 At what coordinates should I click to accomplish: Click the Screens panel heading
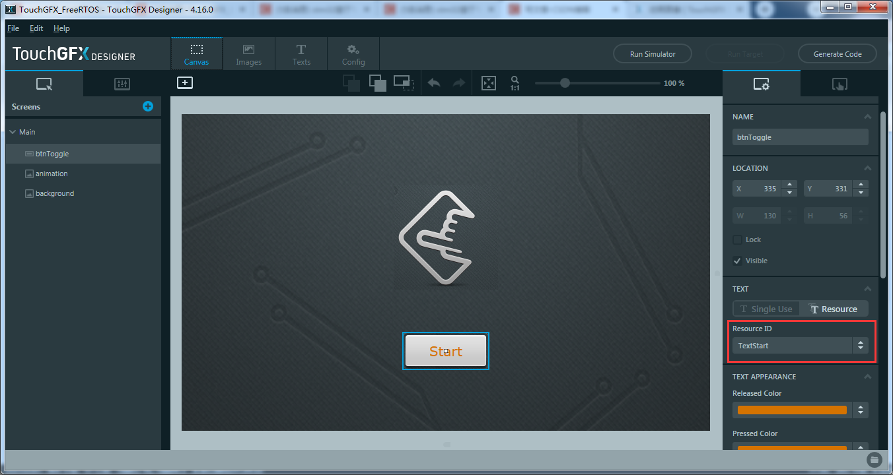point(26,107)
